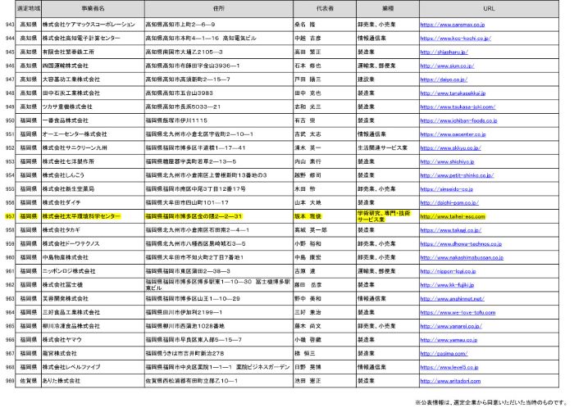Select row number 950
The height and width of the screenshot is (408, 574).
(x=10, y=120)
